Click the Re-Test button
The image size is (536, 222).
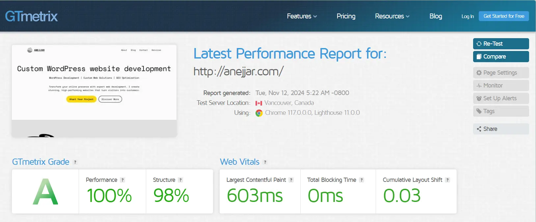[x=501, y=44]
